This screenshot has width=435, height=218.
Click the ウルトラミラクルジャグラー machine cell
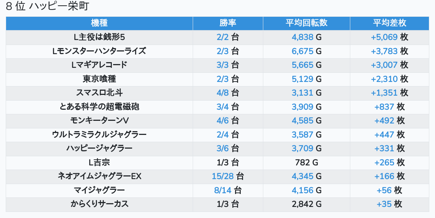99,135
